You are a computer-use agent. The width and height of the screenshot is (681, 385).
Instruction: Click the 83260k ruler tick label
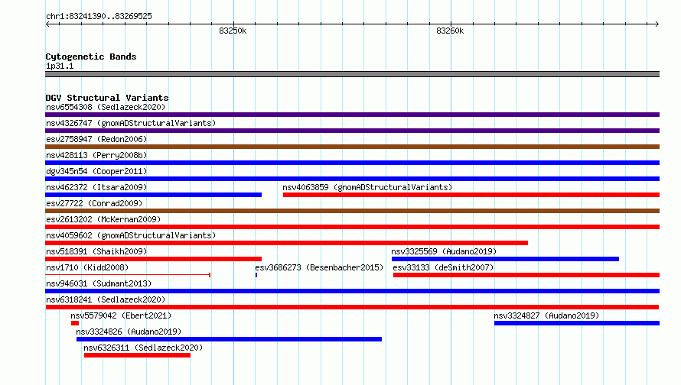tap(450, 31)
